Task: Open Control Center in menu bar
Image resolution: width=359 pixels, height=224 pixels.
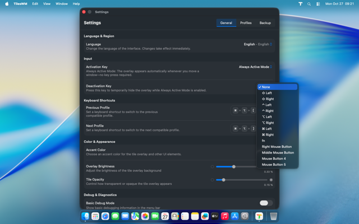Action: click(318, 4)
